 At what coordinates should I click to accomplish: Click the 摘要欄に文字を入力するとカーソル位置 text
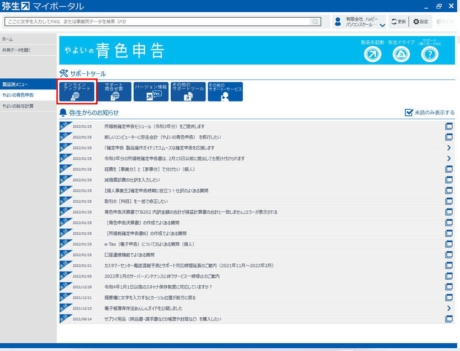[150, 297]
